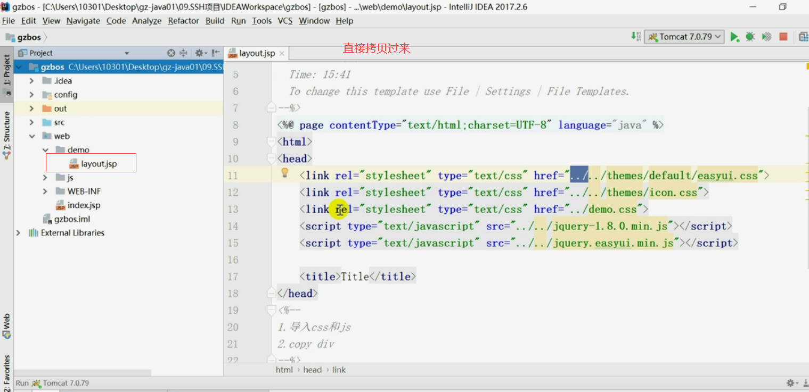Image resolution: width=809 pixels, height=392 pixels.
Task: Click gzbos breadcrumb in navigation bar
Action: [29, 37]
